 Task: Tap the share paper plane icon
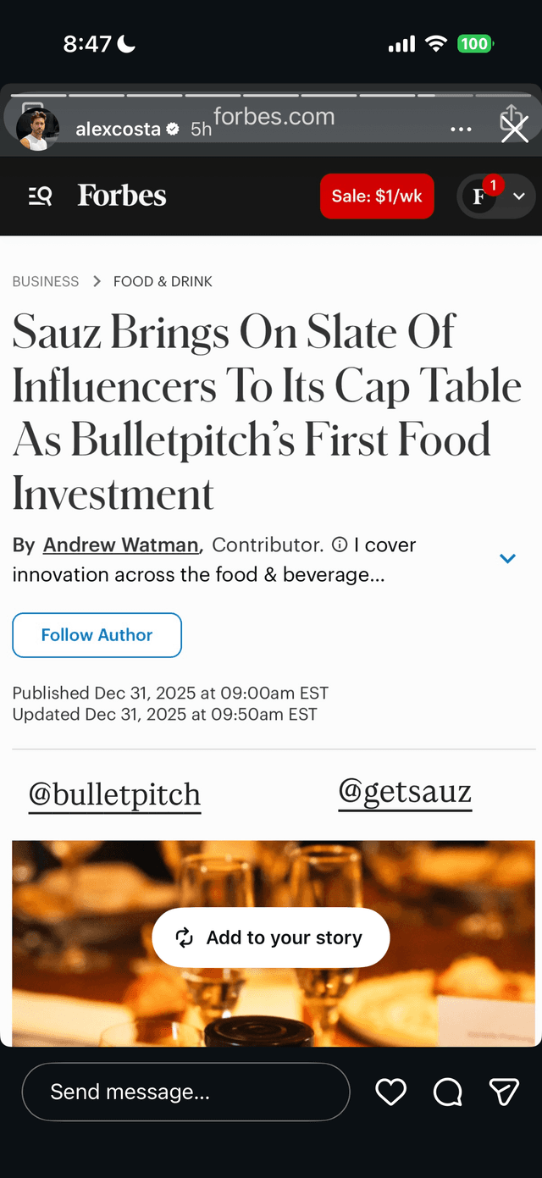504,1092
